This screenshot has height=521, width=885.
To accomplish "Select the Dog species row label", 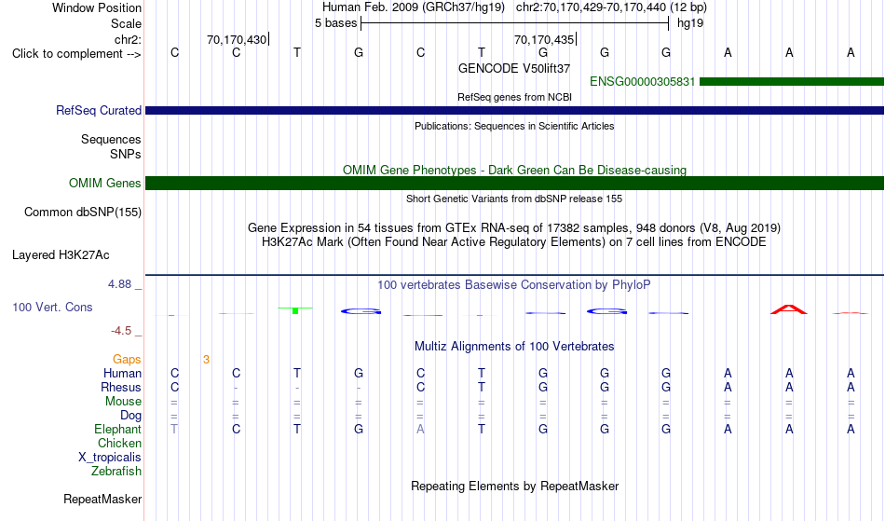I will [x=130, y=416].
